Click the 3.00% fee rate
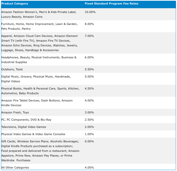Screen dimensions: 177x171 click(x=89, y=112)
